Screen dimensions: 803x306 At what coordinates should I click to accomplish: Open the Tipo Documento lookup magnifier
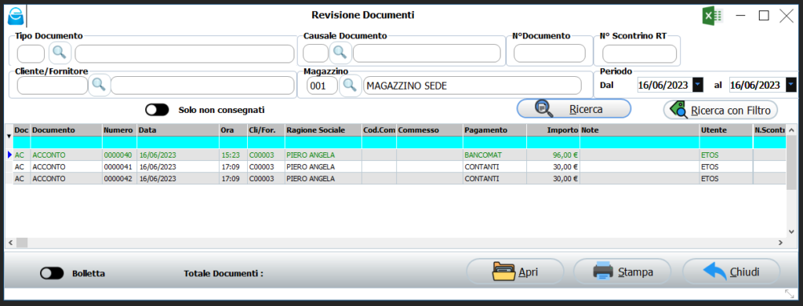click(60, 53)
